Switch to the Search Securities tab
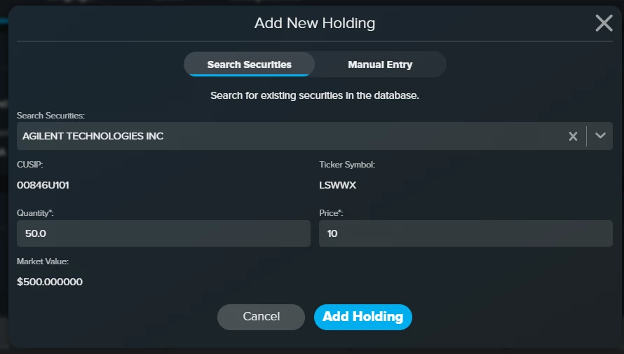The image size is (624, 354). tap(249, 64)
